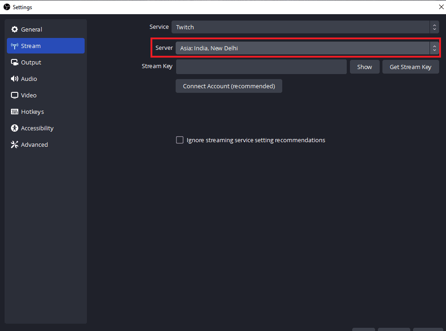Select the Video monitor icon
446x331 pixels.
point(15,95)
